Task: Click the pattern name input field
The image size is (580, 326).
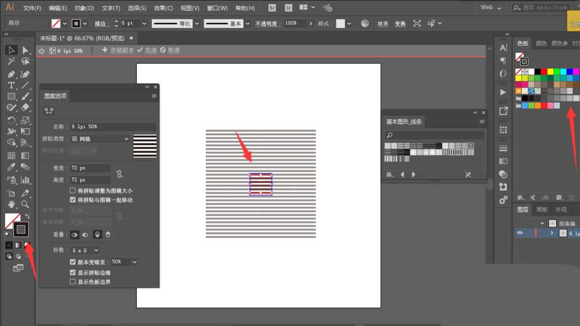Action: tap(113, 126)
